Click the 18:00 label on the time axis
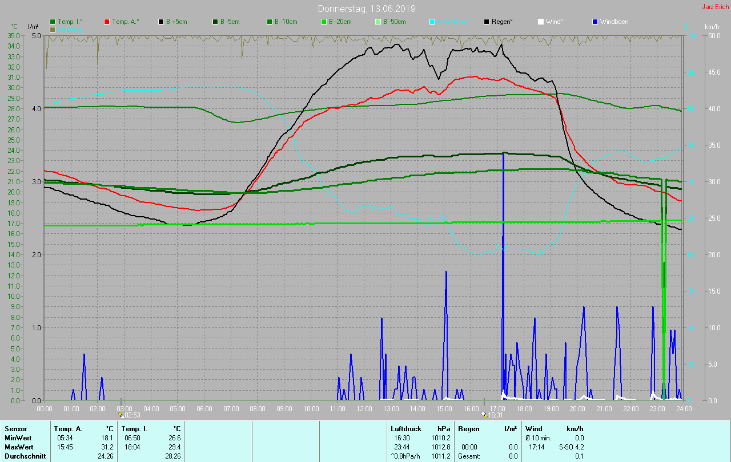 [524, 408]
